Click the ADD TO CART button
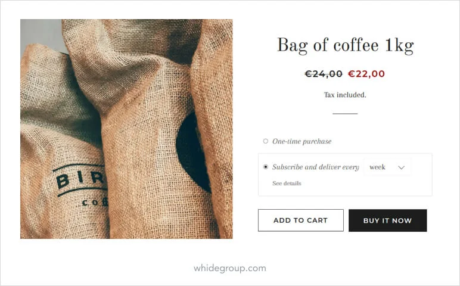This screenshot has height=286, width=460. click(301, 220)
